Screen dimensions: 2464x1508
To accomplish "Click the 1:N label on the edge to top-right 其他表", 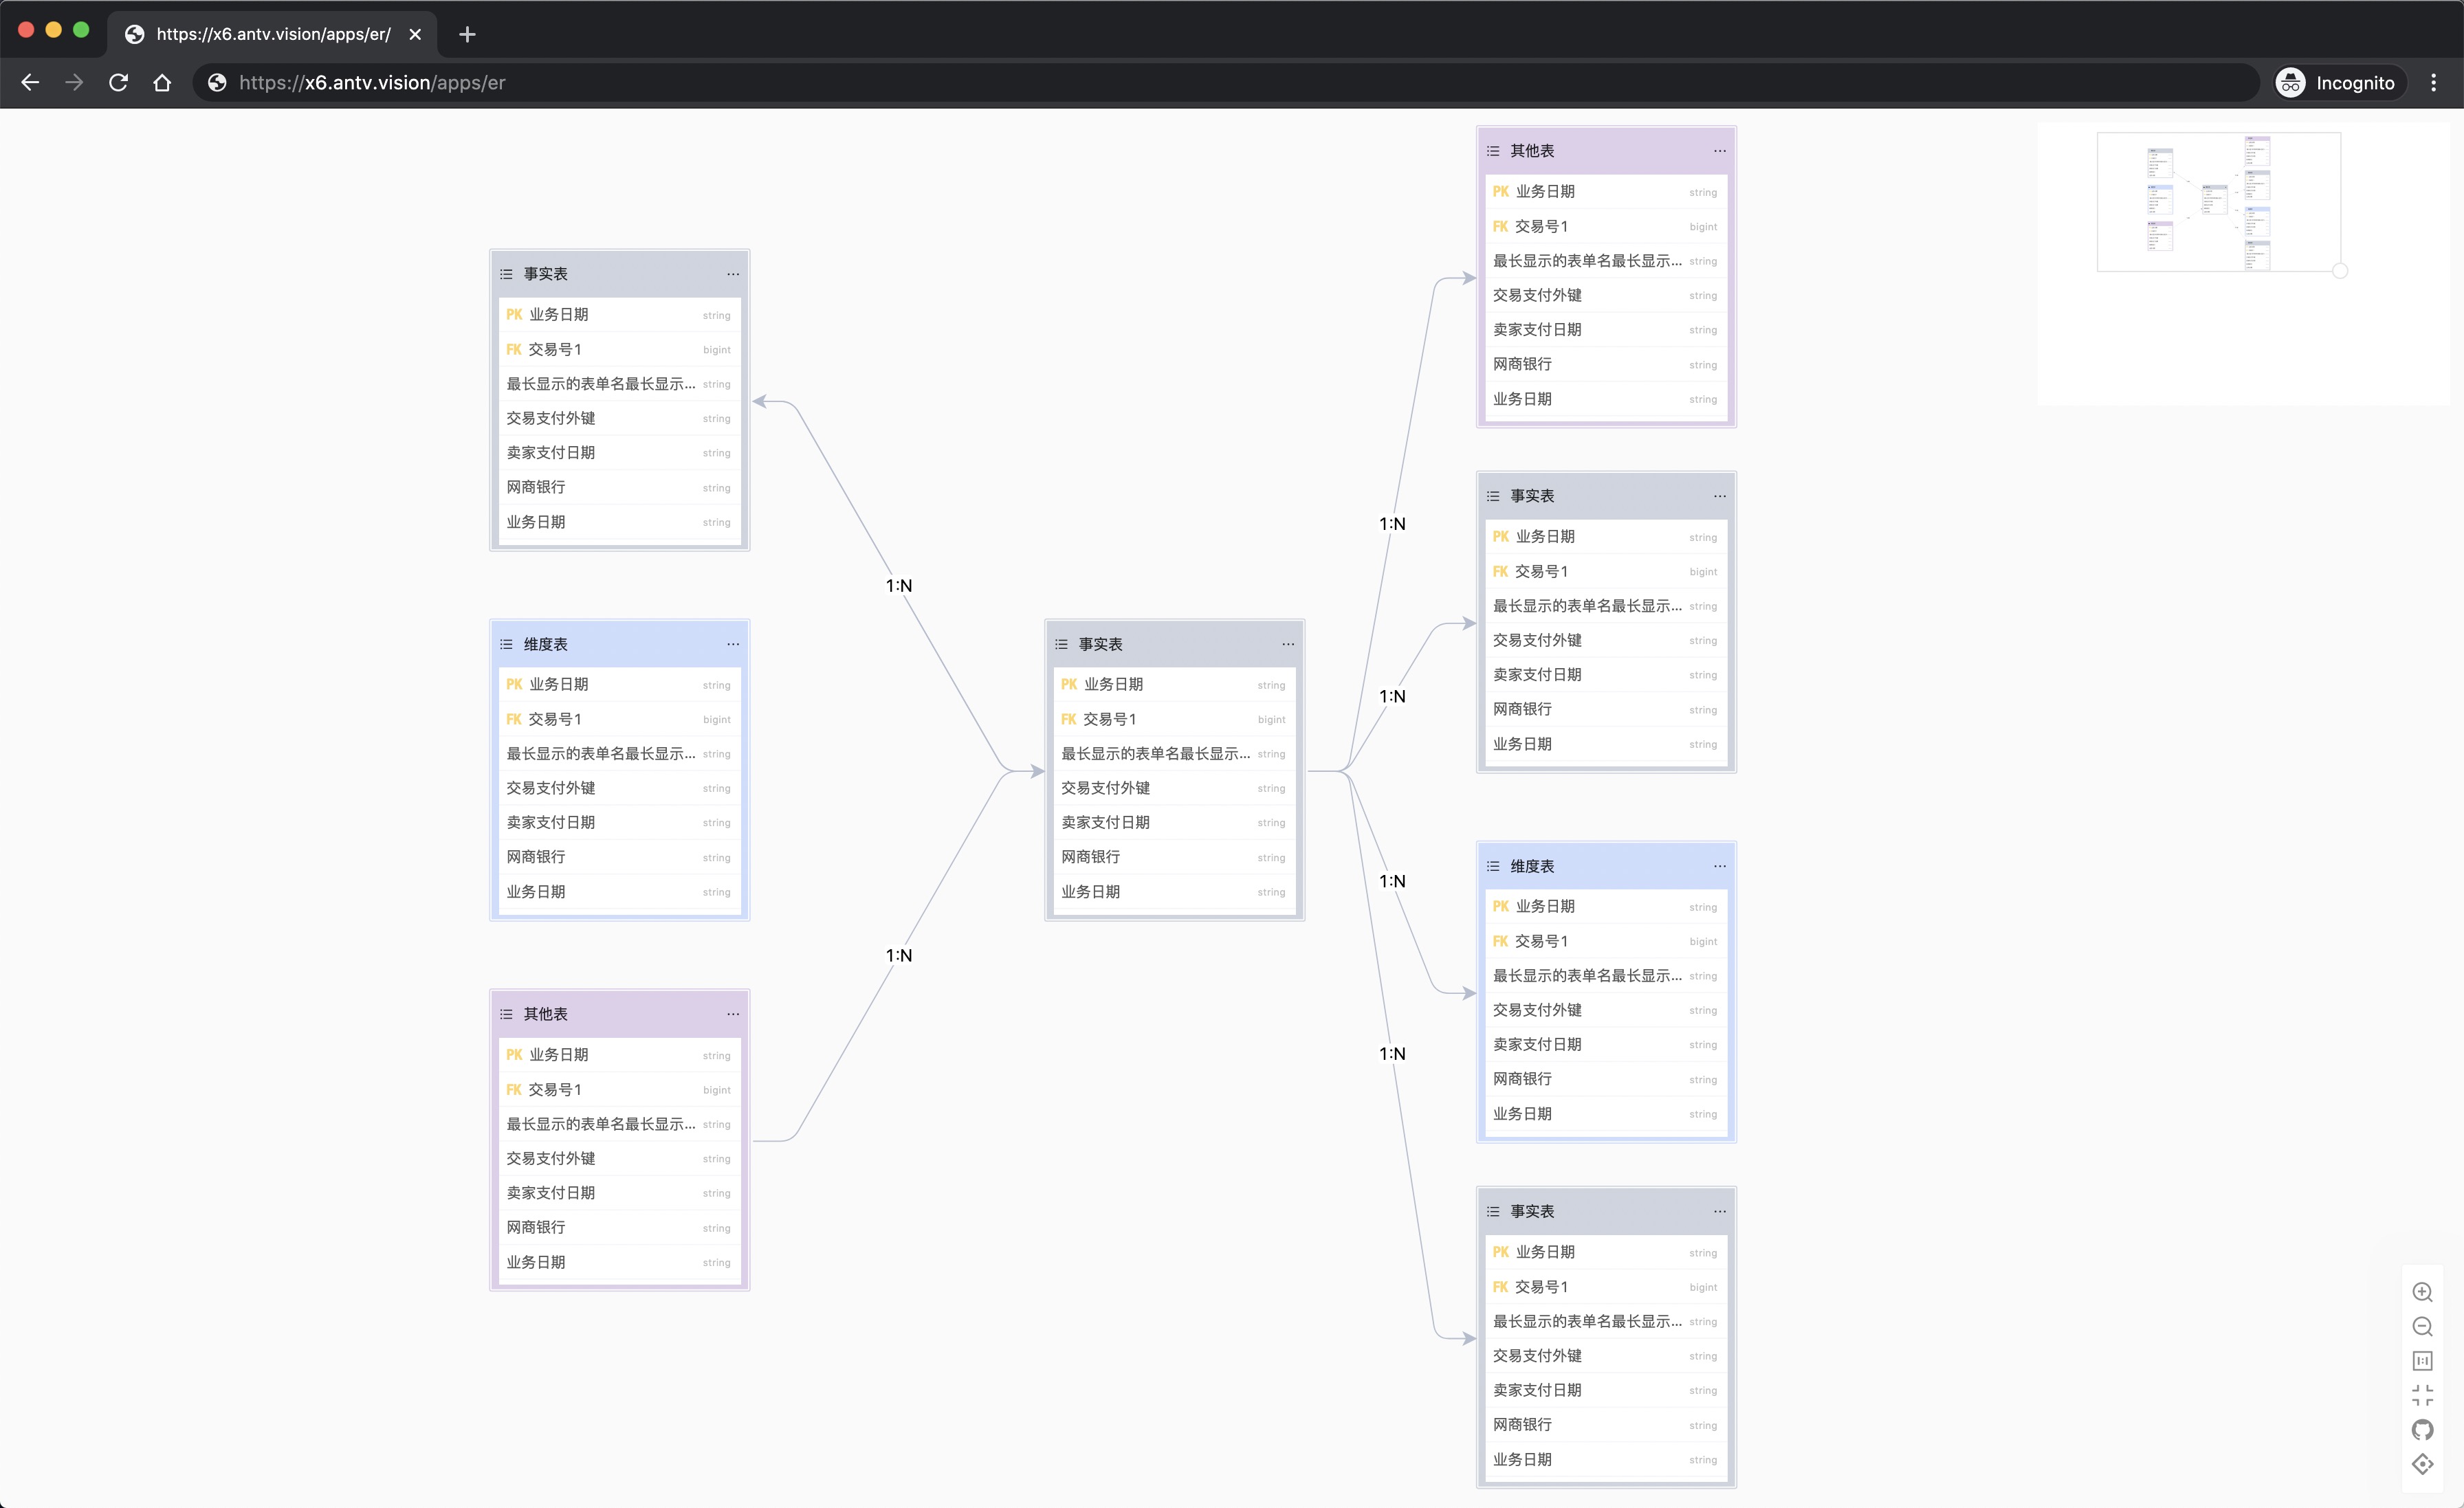I will [x=1392, y=524].
